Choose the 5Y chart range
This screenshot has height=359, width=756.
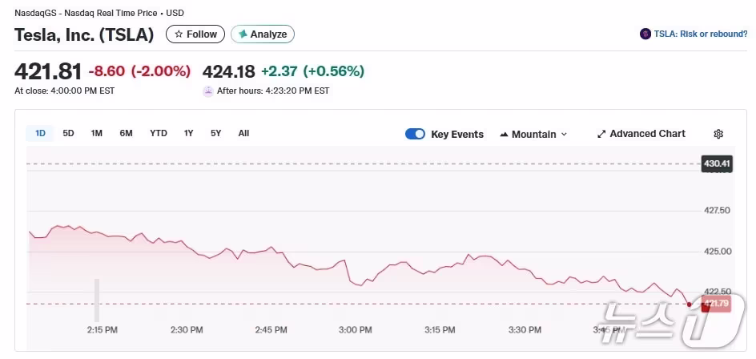[x=215, y=133]
